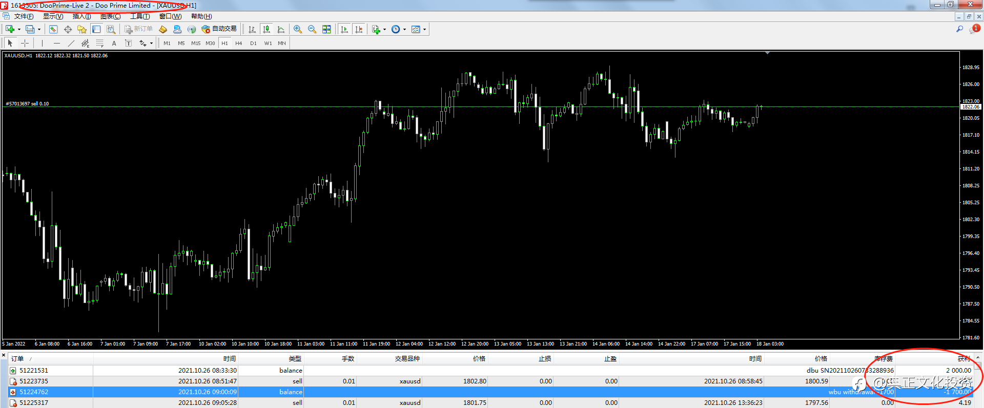Select the crosshair cursor tool
984x408 pixels.
(25, 44)
